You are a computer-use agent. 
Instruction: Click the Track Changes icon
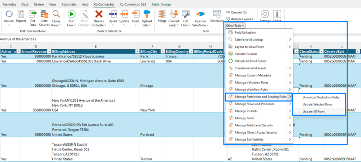84,14
